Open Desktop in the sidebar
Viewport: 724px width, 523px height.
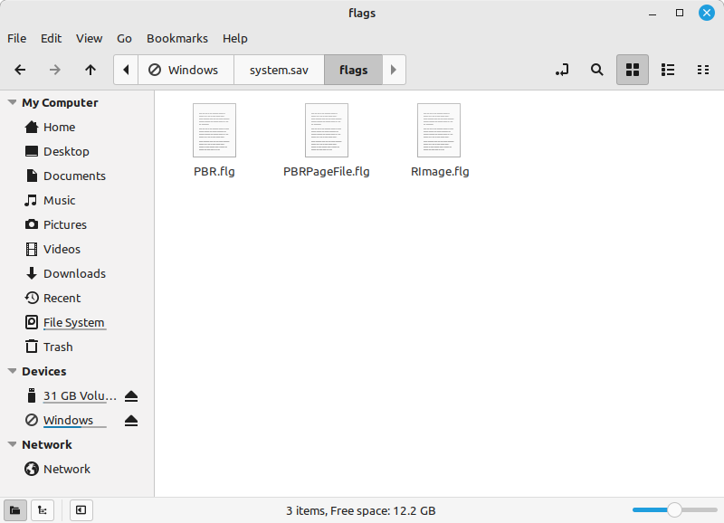pos(77,151)
